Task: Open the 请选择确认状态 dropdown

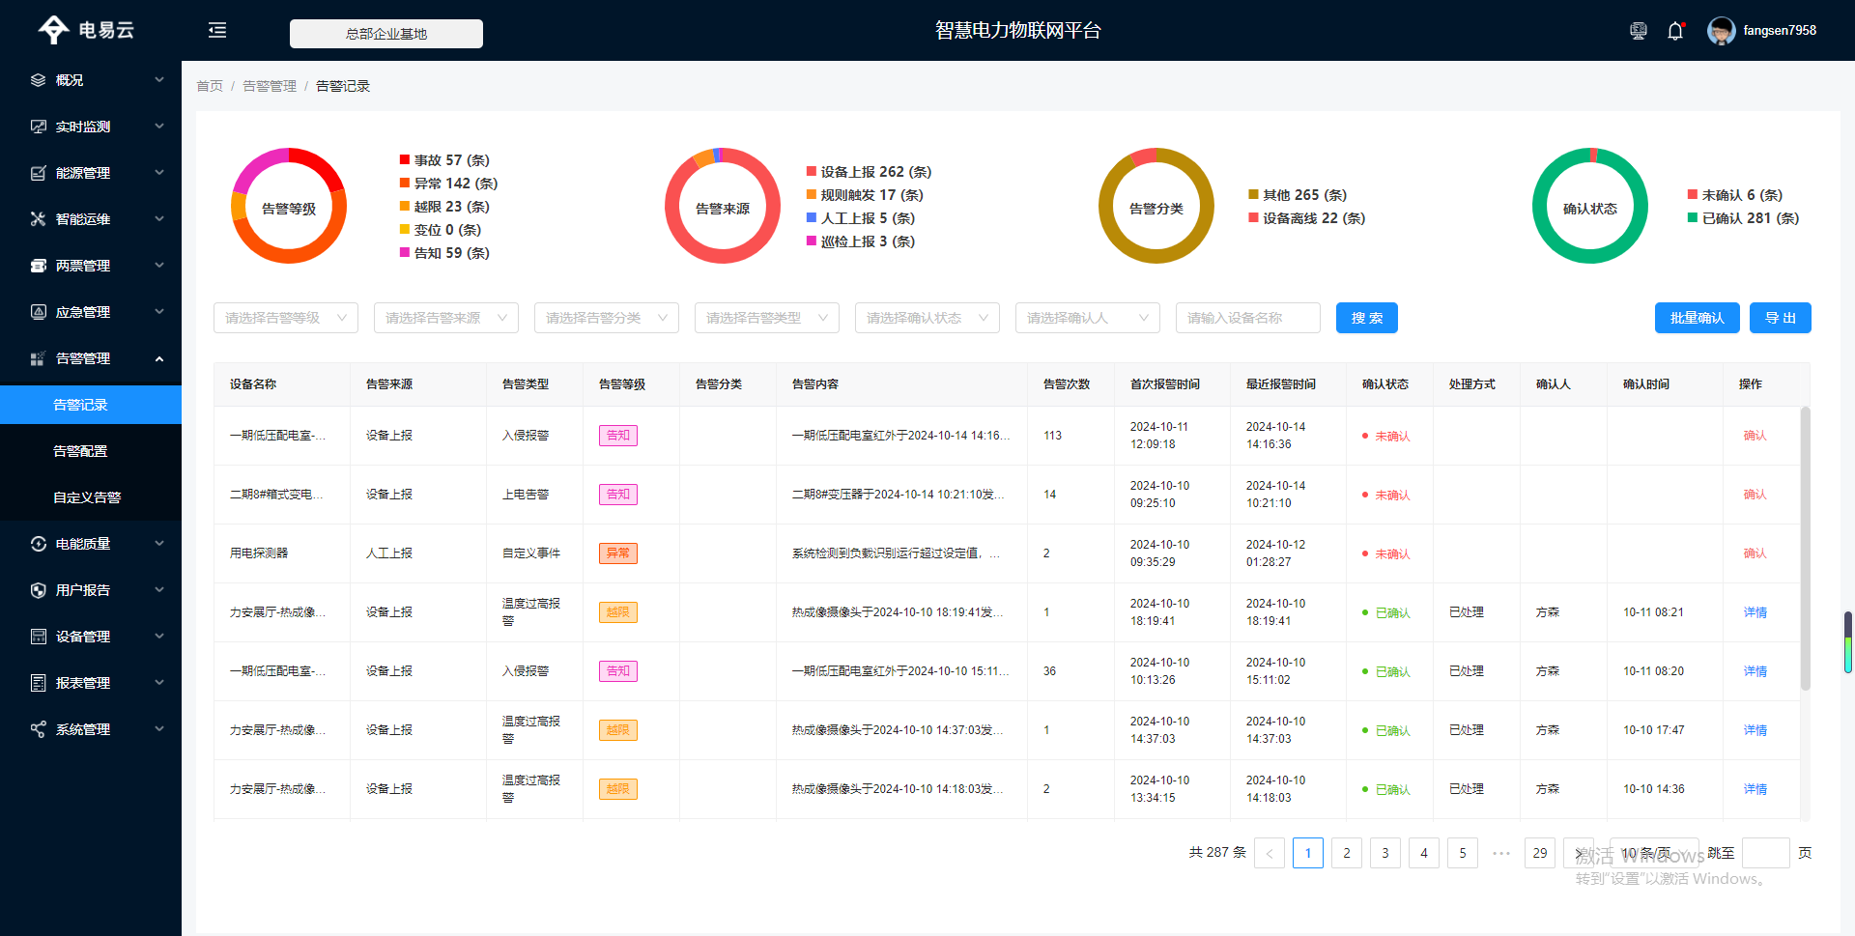Action: [x=927, y=318]
